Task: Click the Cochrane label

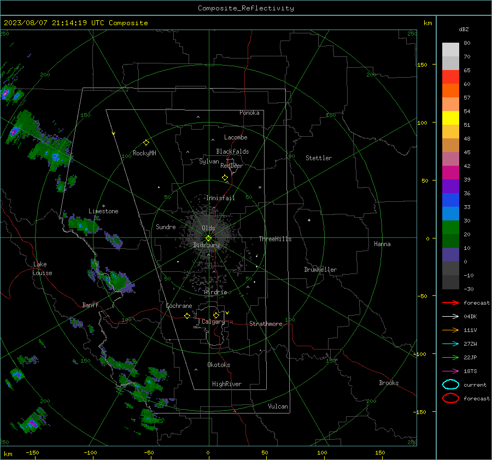Action: coord(179,306)
